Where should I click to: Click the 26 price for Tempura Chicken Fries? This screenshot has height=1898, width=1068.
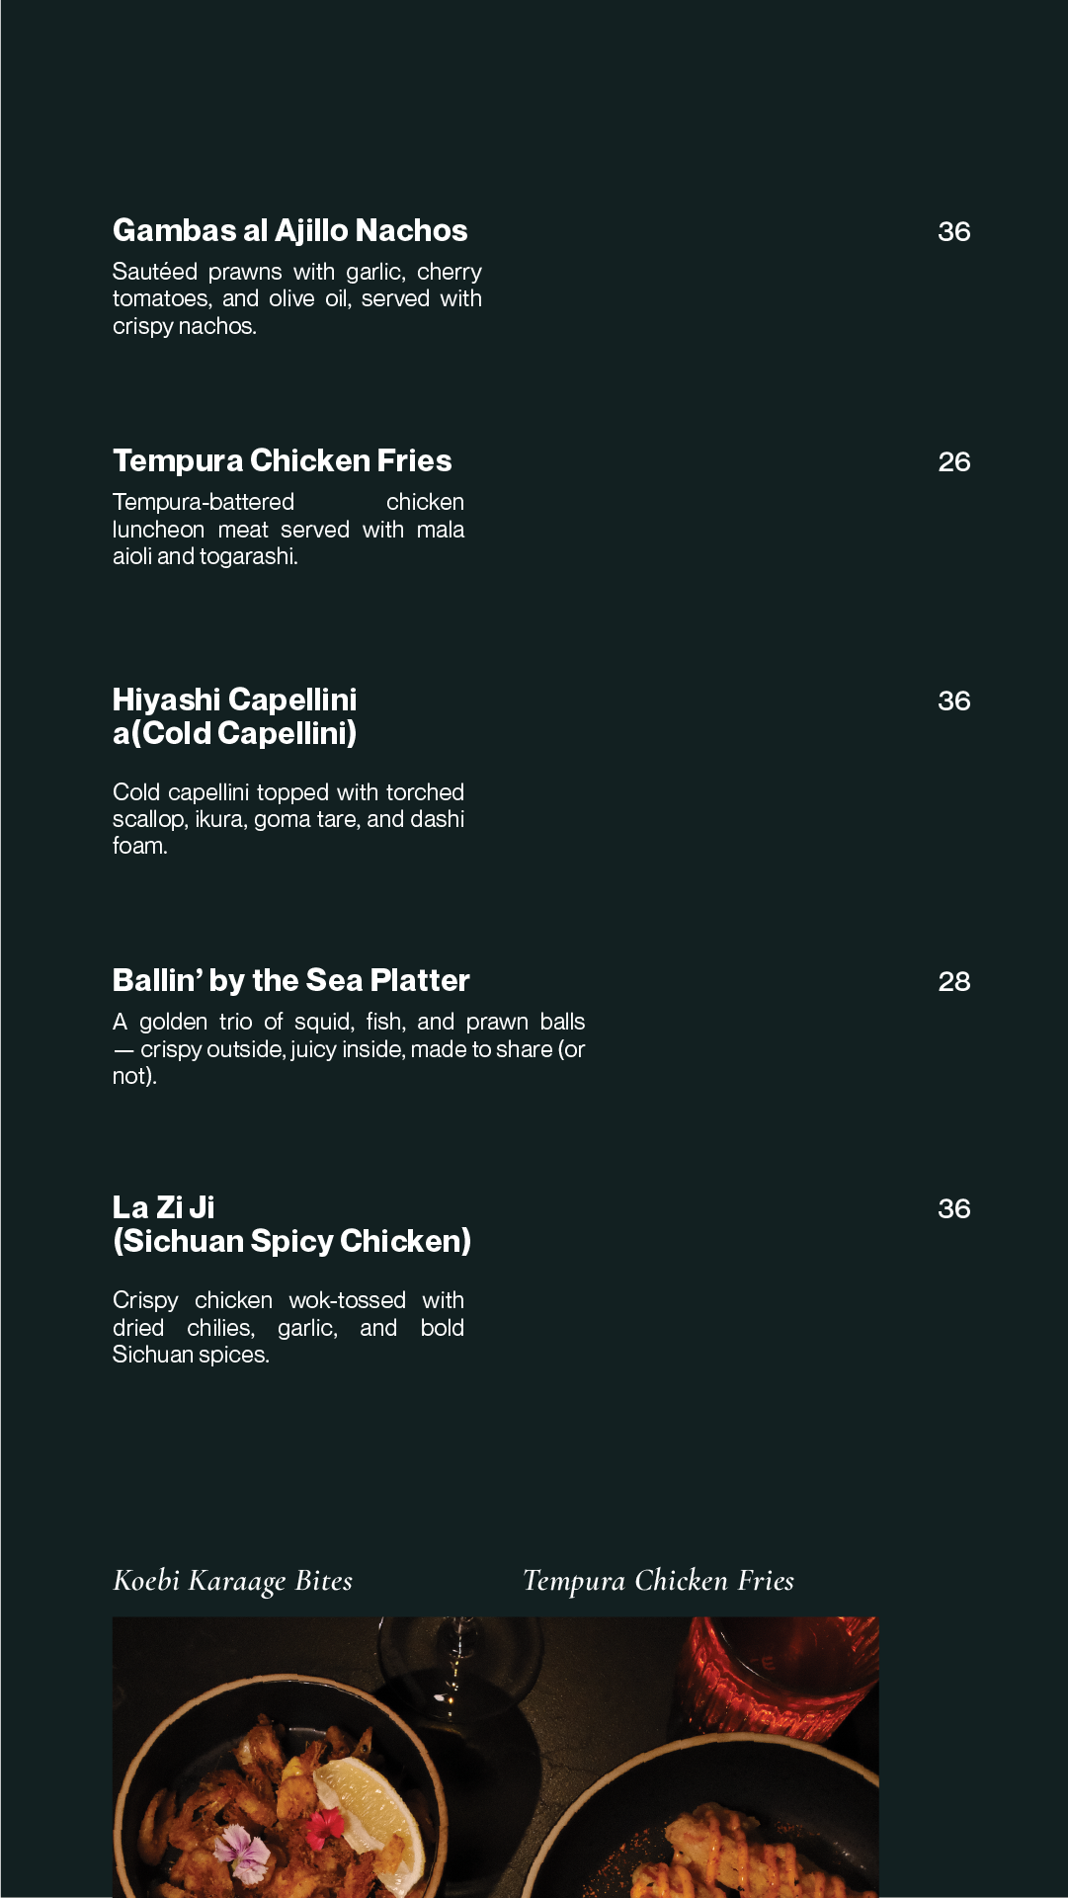(953, 461)
